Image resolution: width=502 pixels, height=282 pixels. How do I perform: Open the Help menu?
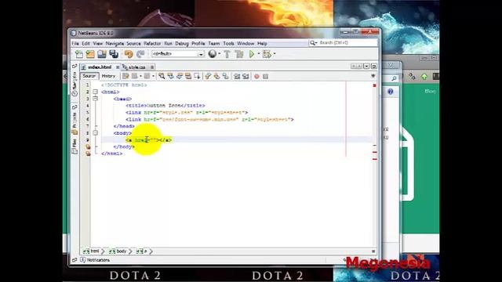(262, 44)
